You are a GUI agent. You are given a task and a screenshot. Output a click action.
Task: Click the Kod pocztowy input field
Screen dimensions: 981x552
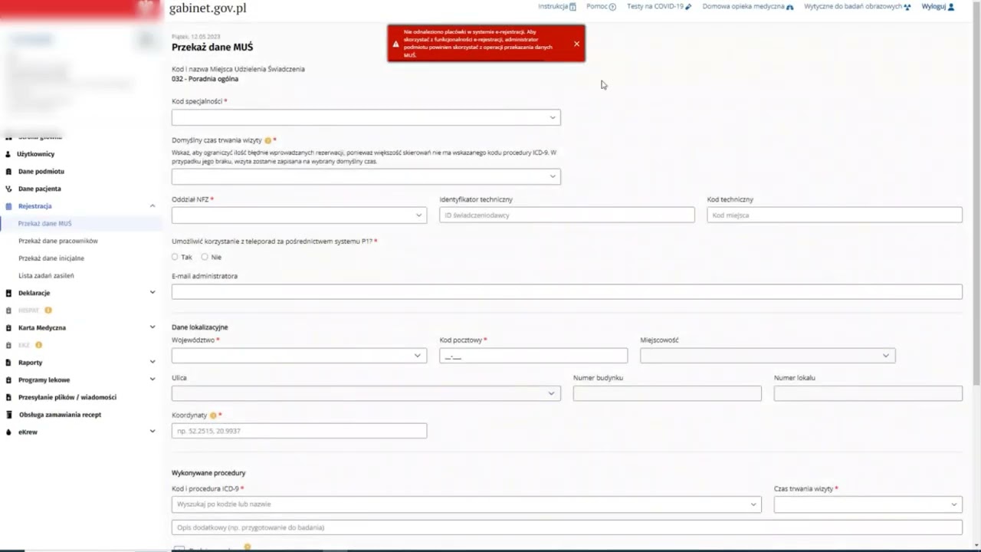click(533, 355)
